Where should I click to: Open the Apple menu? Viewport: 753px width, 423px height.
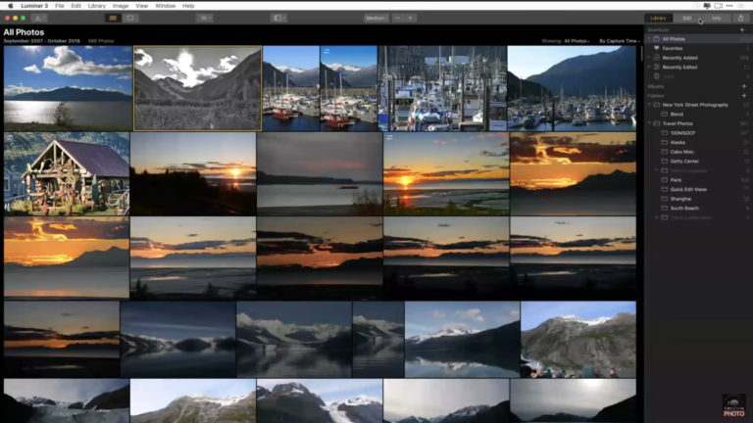[10, 6]
